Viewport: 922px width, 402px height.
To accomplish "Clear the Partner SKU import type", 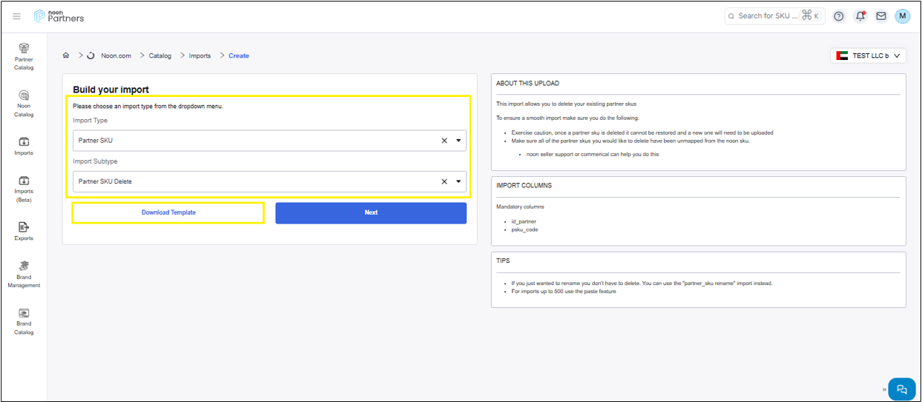I will 444,141.
